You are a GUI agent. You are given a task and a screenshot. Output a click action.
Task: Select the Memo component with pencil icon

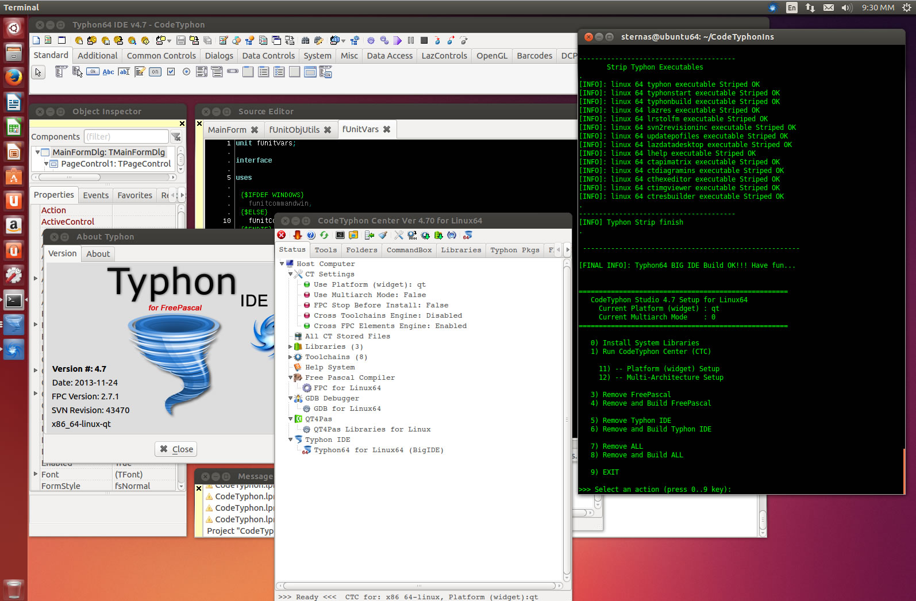pos(140,72)
